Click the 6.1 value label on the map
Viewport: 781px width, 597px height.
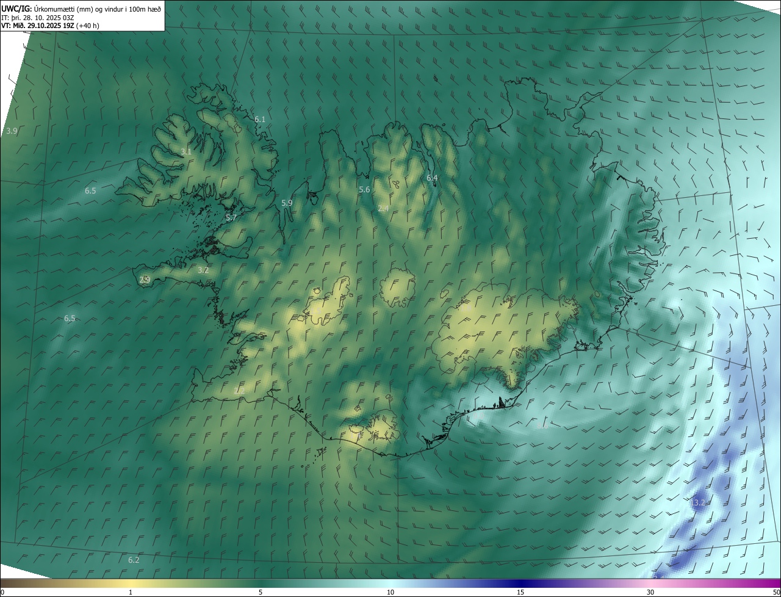[x=260, y=120]
